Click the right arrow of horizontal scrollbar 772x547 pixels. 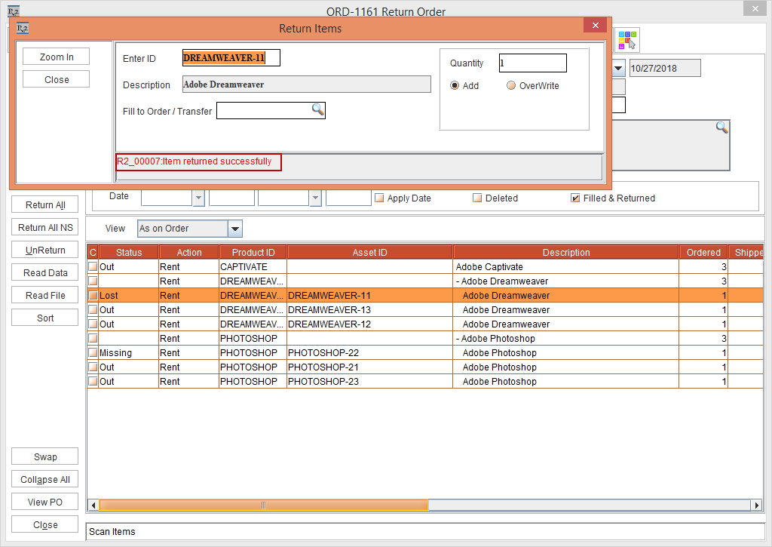click(757, 505)
